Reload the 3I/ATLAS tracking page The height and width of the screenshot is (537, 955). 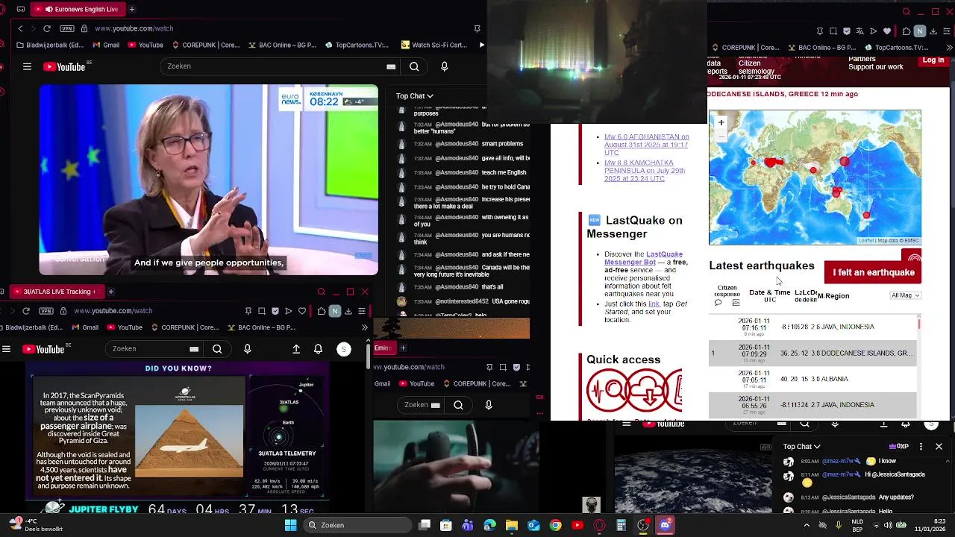(x=26, y=311)
